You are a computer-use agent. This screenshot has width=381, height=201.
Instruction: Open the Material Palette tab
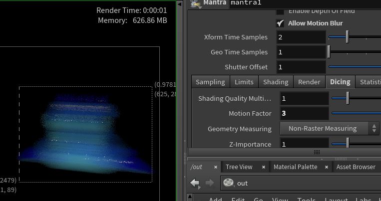click(295, 167)
